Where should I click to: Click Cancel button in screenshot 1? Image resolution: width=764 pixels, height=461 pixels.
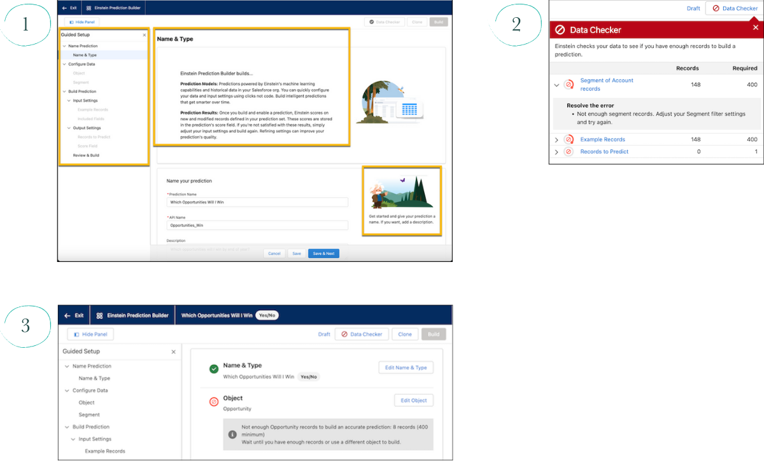pos(274,253)
